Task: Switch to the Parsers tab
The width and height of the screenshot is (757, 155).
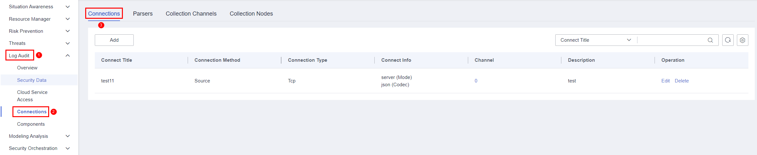Action: point(143,14)
